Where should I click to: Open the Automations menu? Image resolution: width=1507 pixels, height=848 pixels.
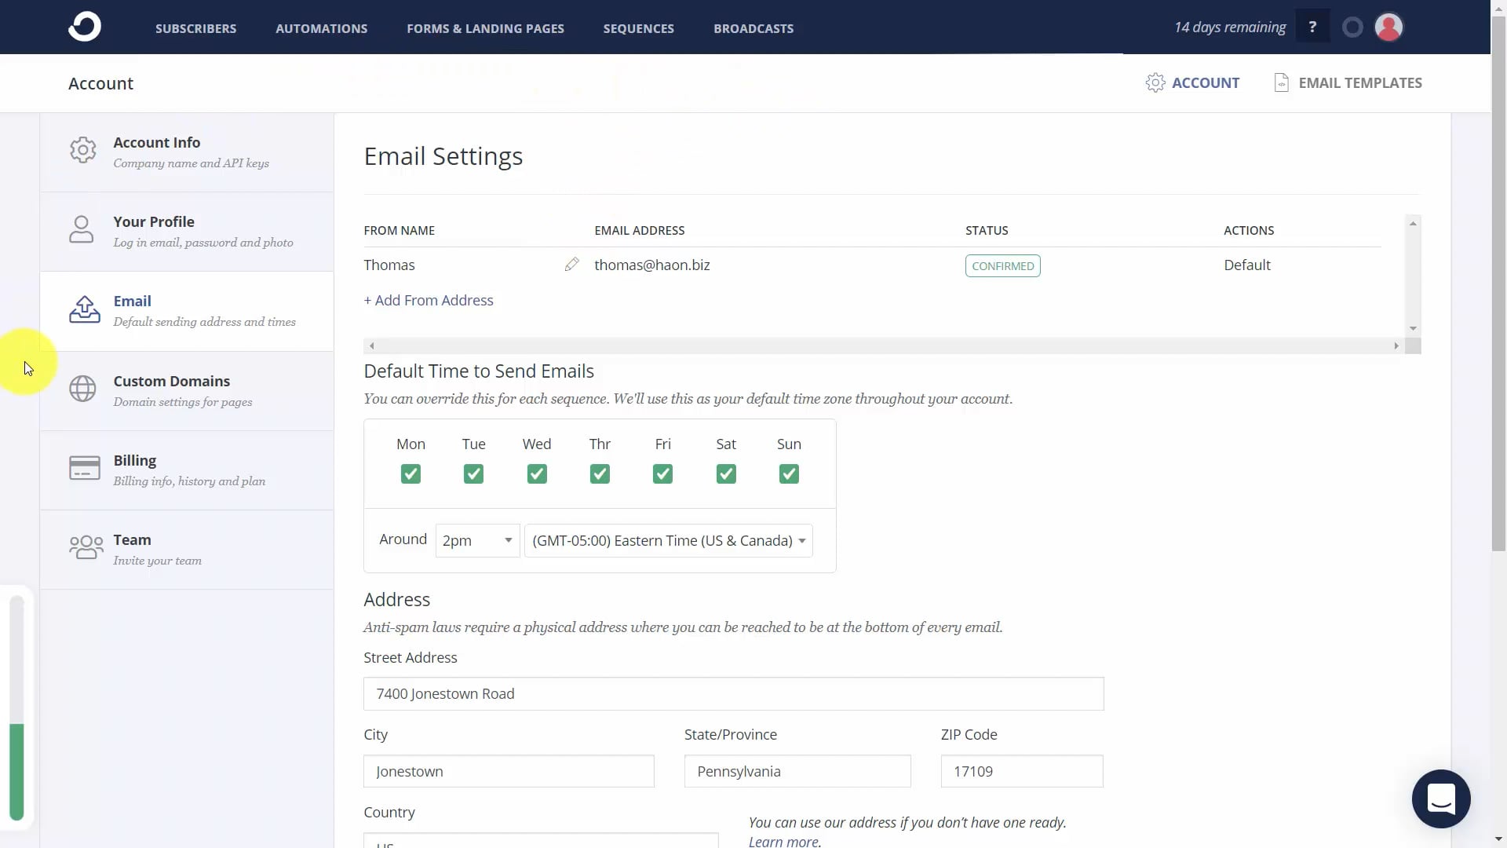pos(321,28)
